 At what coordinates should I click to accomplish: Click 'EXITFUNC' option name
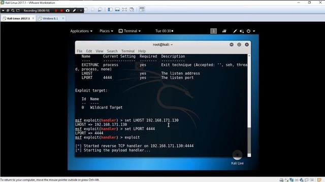tap(90, 65)
